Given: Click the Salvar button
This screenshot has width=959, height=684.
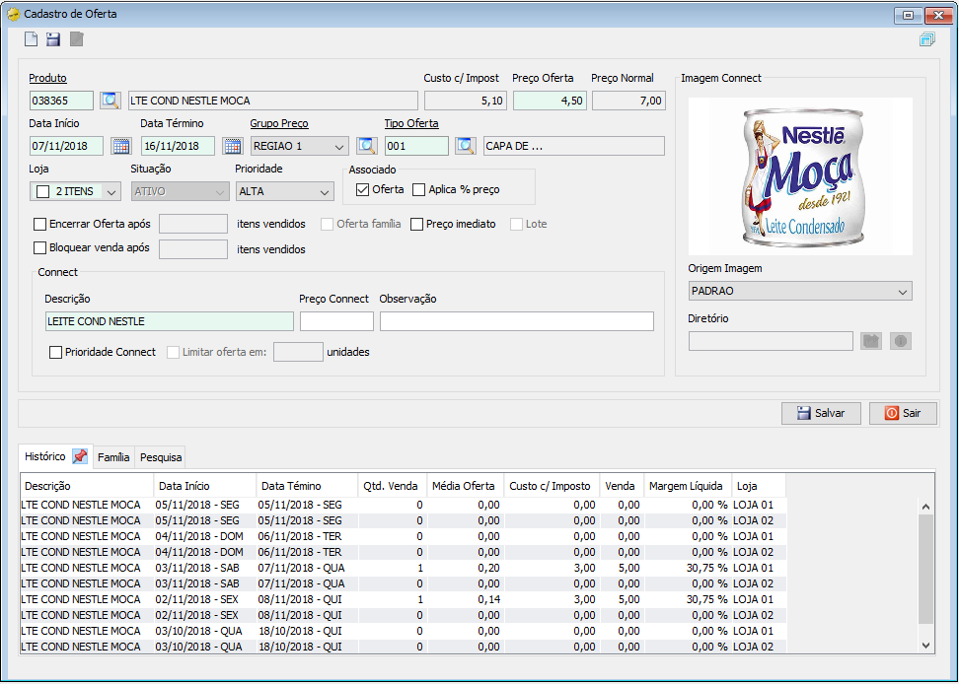Looking at the screenshot, I should pyautogui.click(x=822, y=413).
